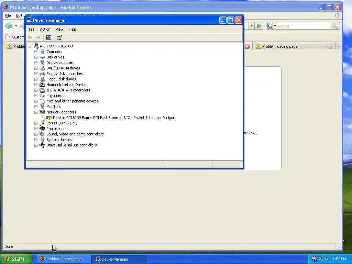Collapse the ARTHUR-XSDL5DUB root node
This screenshot has height=264, width=352.
click(x=30, y=46)
